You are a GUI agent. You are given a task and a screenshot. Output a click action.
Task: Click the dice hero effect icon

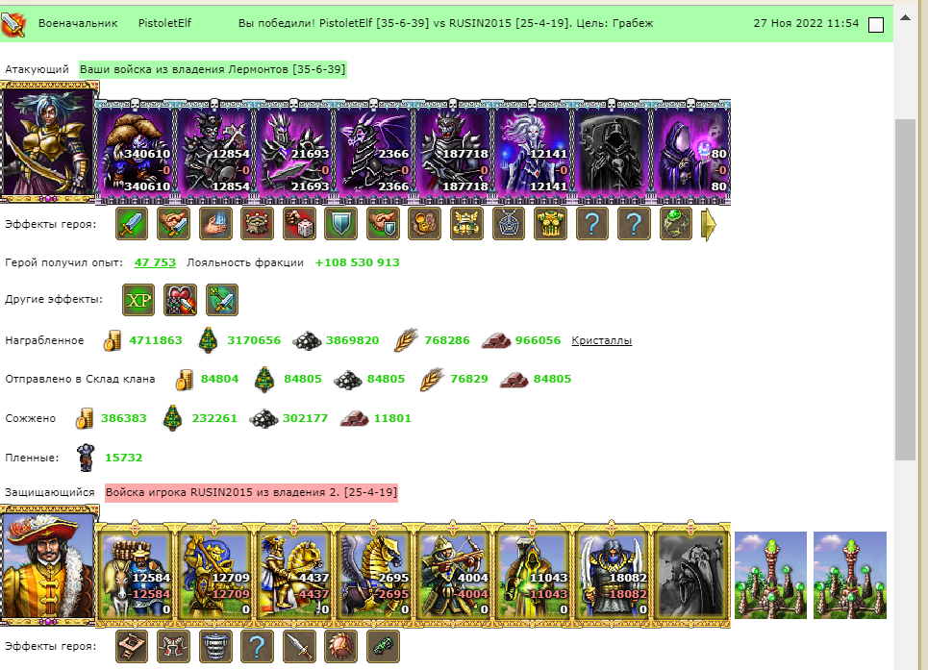click(x=299, y=224)
